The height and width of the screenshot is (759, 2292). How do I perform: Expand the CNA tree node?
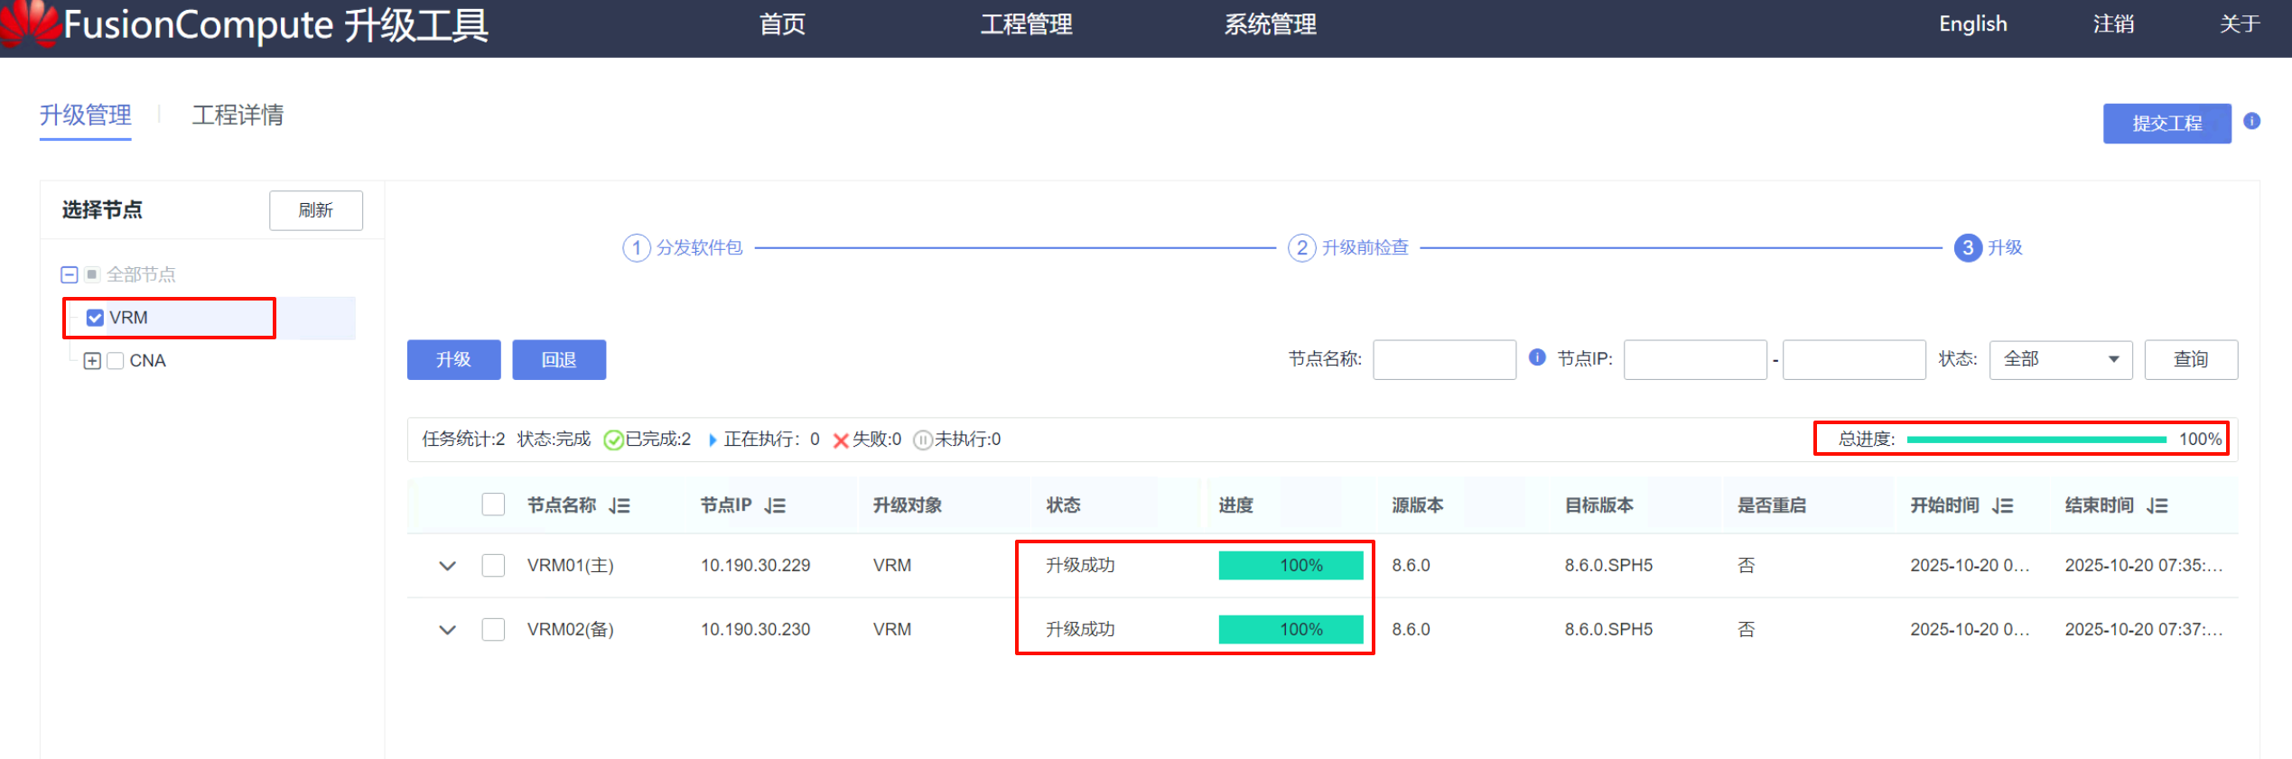click(91, 361)
